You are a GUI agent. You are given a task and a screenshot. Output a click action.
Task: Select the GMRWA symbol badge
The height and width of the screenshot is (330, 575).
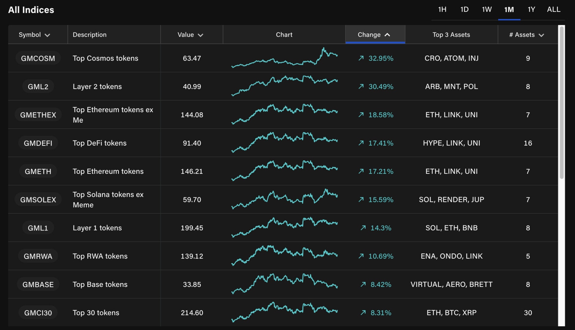pos(38,256)
